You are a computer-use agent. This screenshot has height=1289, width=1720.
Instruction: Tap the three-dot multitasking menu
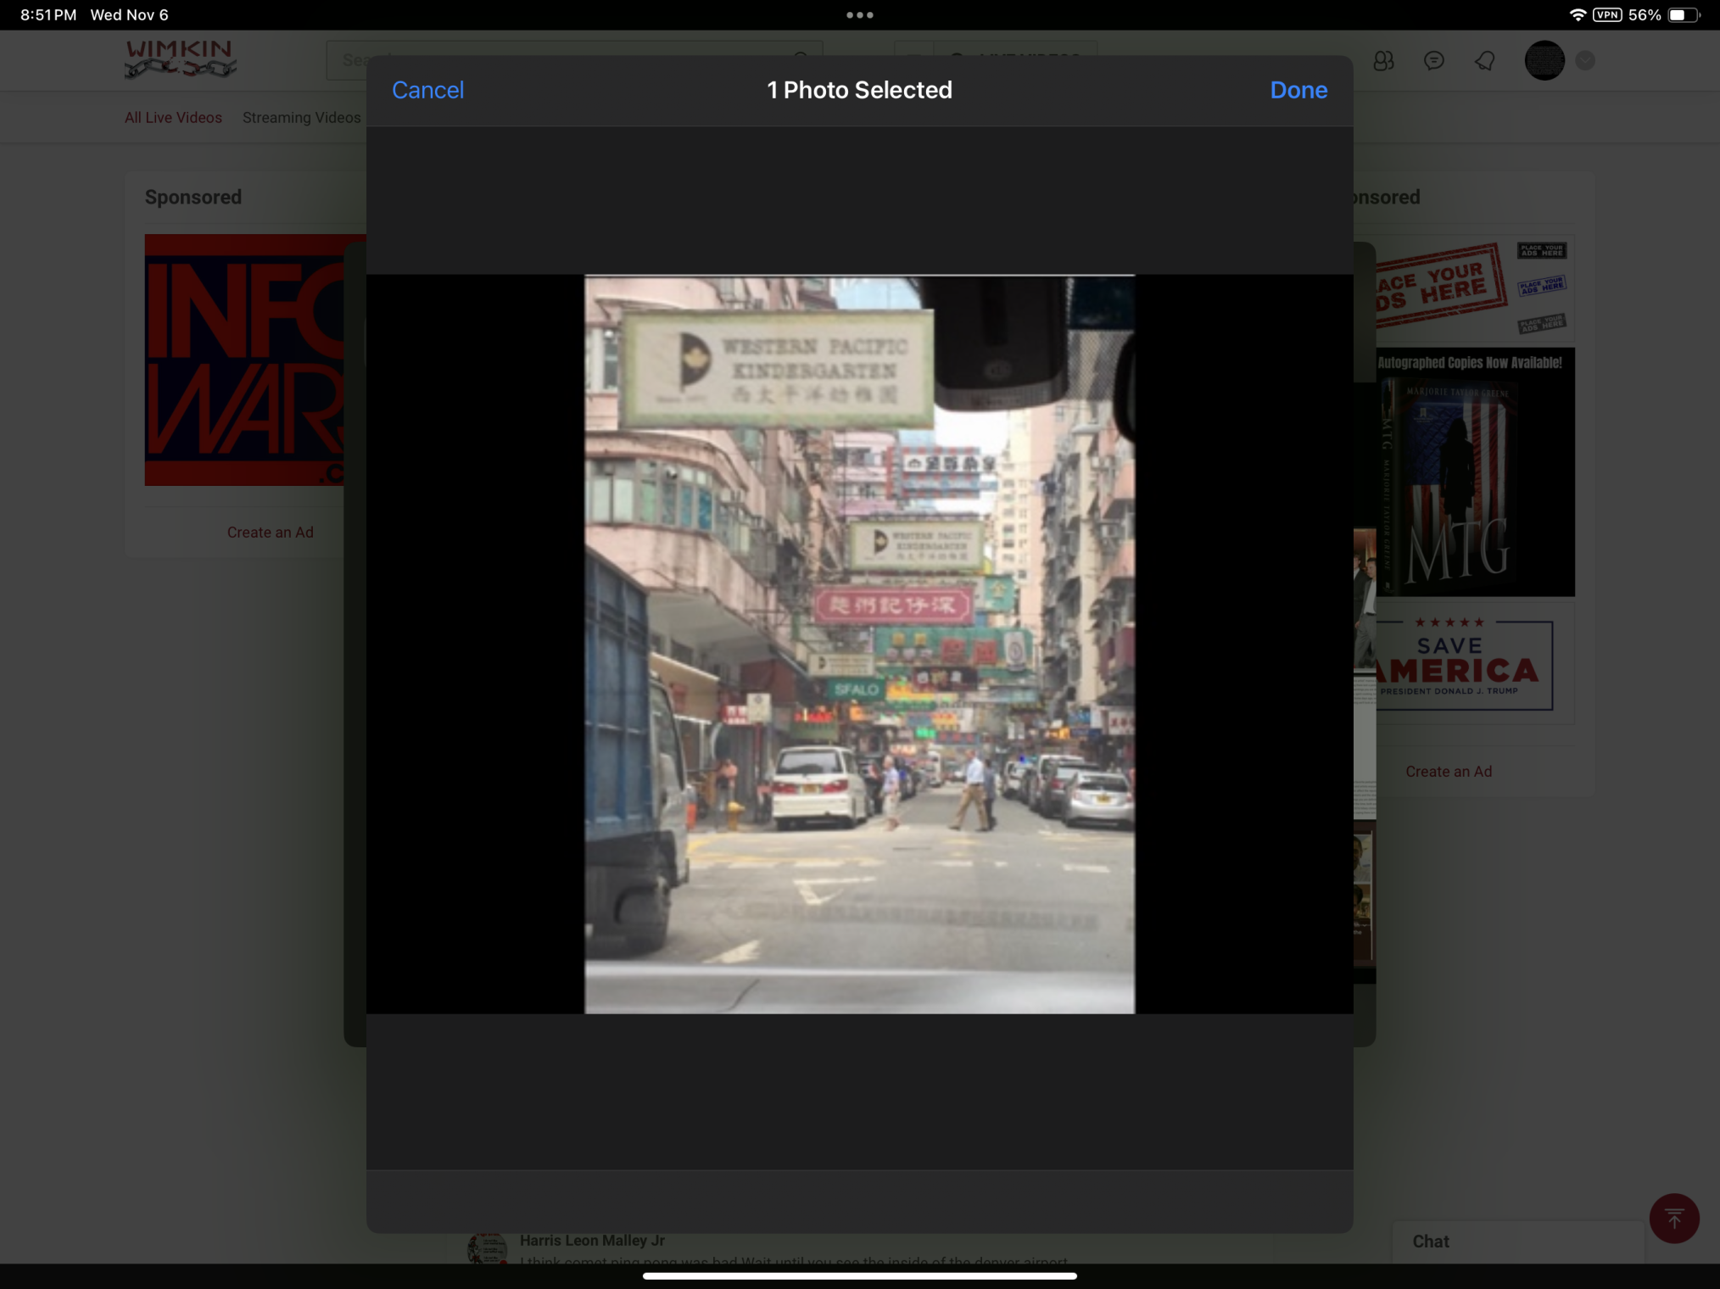click(x=859, y=15)
